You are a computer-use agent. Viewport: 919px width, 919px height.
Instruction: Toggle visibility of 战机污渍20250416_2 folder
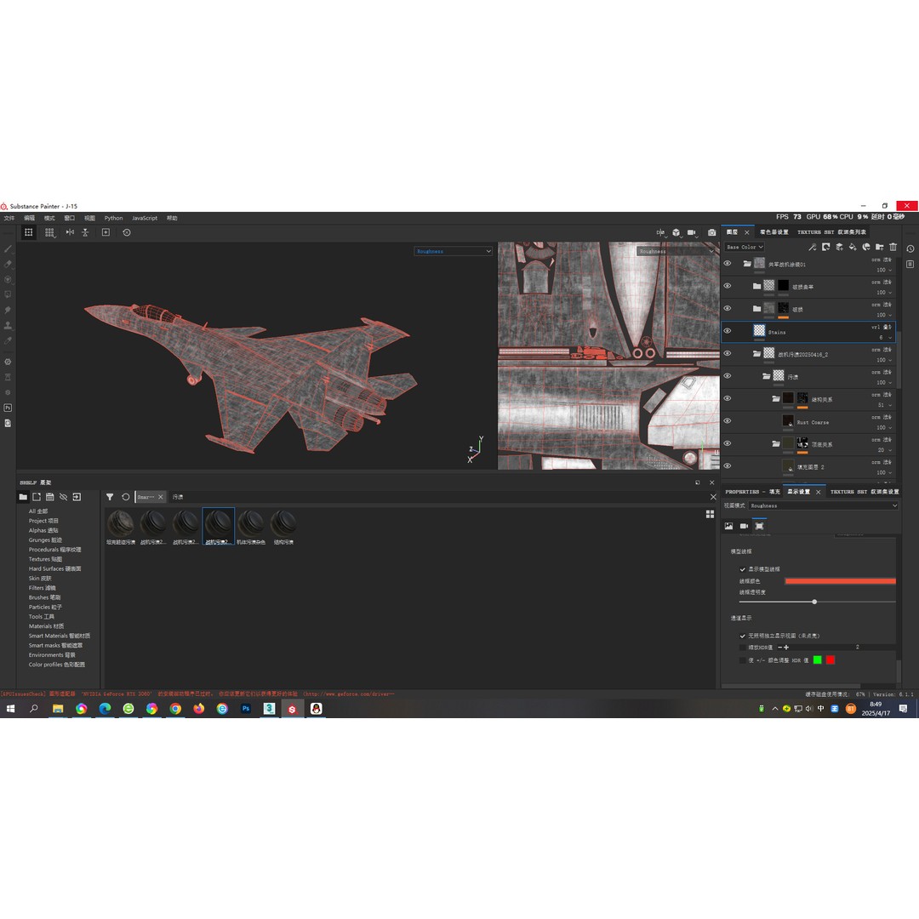728,353
